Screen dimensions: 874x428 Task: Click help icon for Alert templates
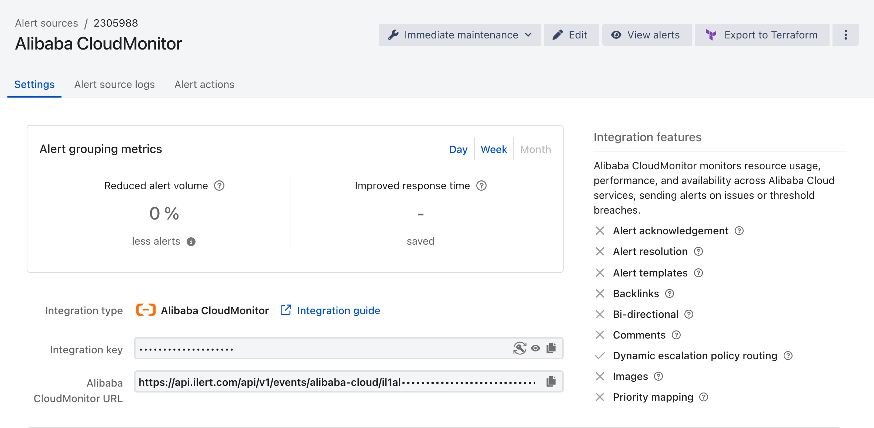[698, 273]
